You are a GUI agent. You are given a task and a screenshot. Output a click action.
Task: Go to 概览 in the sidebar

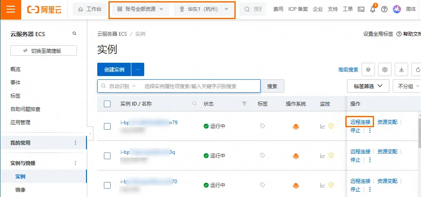pyautogui.click(x=15, y=69)
